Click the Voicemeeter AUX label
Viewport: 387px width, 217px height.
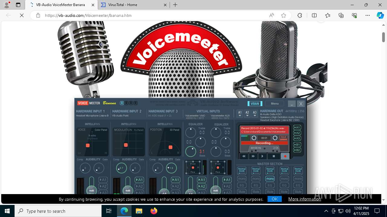(220, 116)
